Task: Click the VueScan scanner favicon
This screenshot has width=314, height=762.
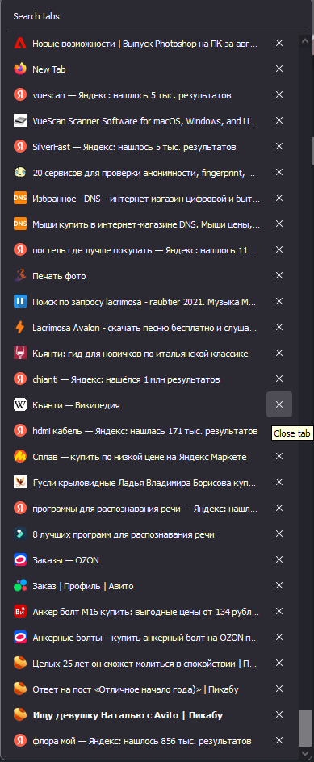Action: point(20,120)
